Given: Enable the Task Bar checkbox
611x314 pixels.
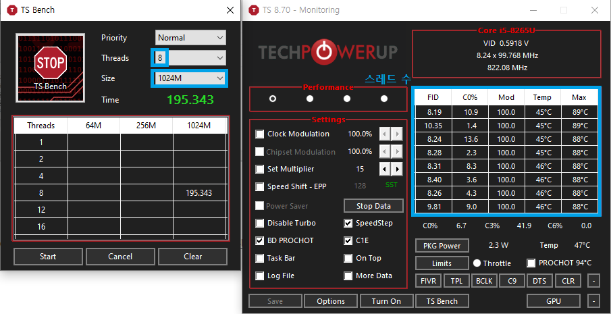Looking at the screenshot, I should [259, 258].
